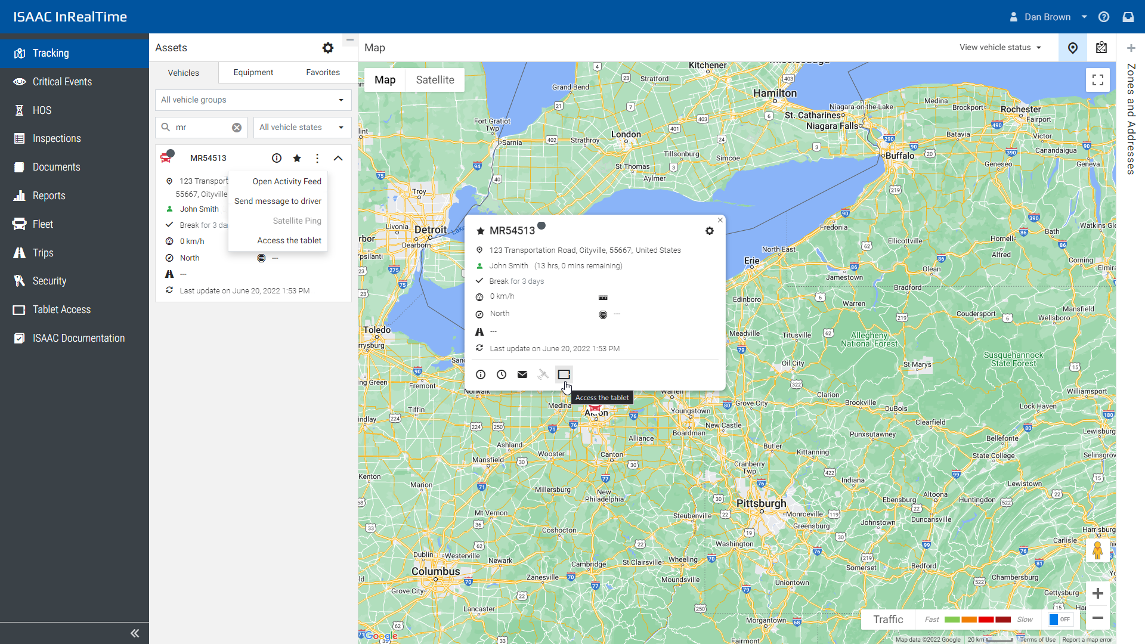Toggle the Traffic OFF switch
This screenshot has width=1145, height=644.
[1060, 620]
